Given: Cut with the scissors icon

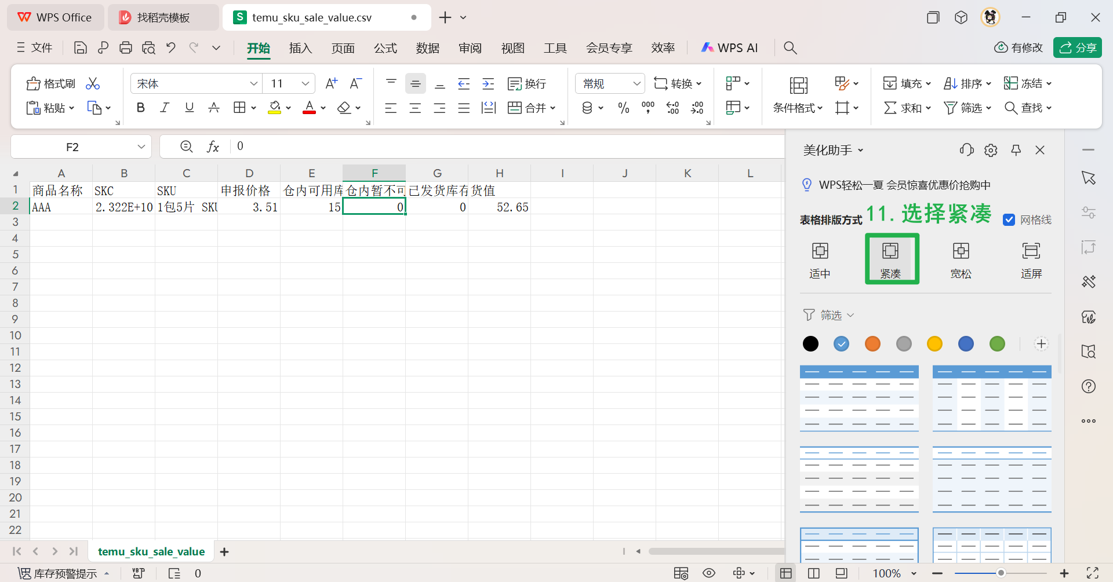Looking at the screenshot, I should coord(92,83).
